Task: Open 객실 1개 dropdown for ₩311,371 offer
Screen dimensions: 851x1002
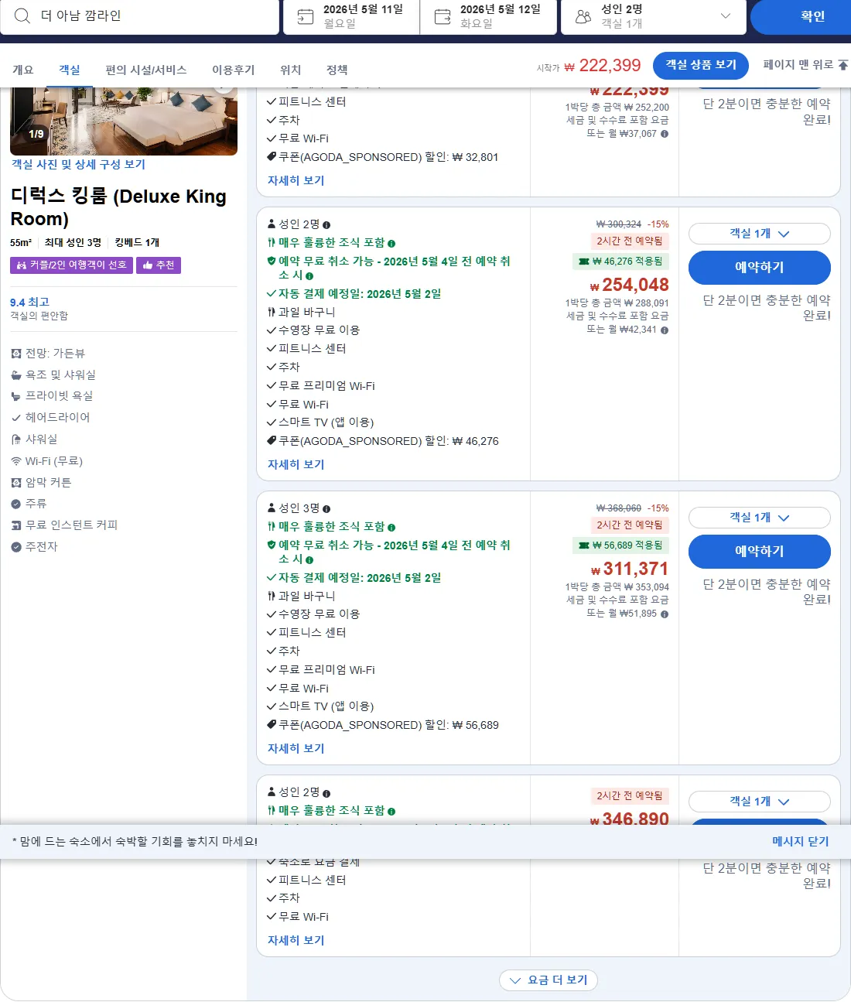Action: 760,518
